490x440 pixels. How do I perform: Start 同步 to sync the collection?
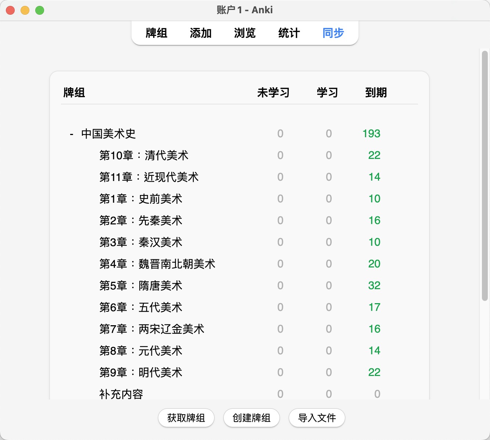tap(333, 33)
